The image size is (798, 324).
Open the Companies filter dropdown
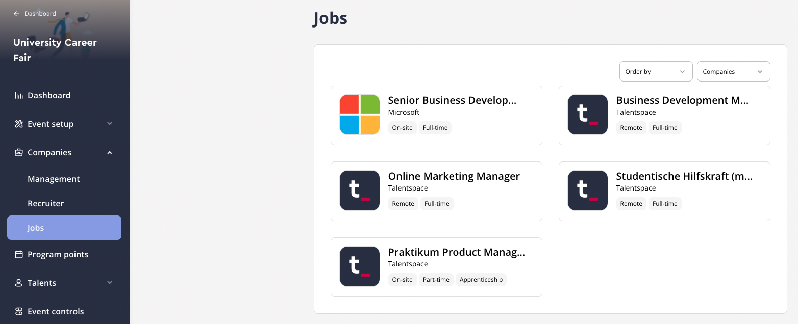pos(733,71)
